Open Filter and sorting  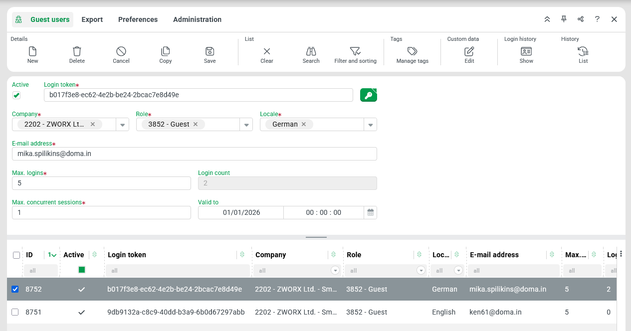click(x=355, y=51)
